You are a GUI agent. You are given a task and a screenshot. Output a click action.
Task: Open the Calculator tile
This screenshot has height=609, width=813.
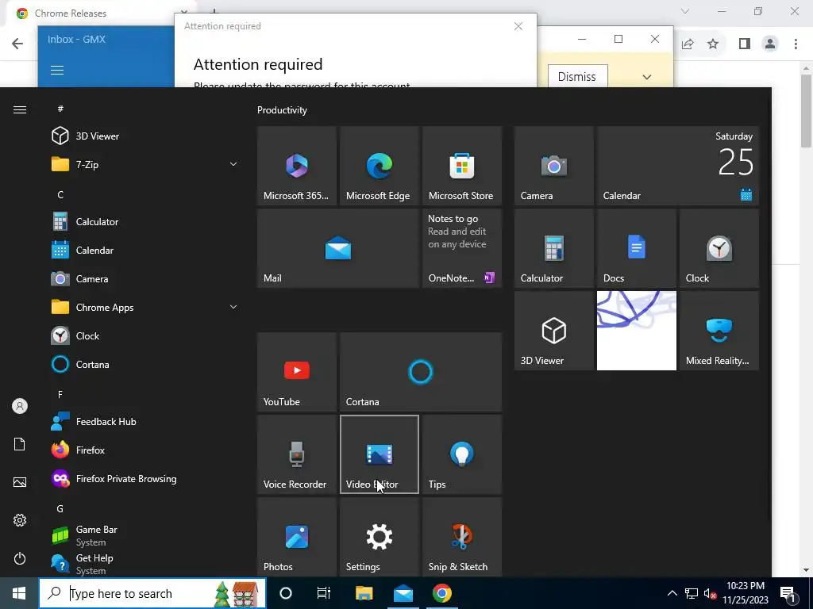coord(553,248)
